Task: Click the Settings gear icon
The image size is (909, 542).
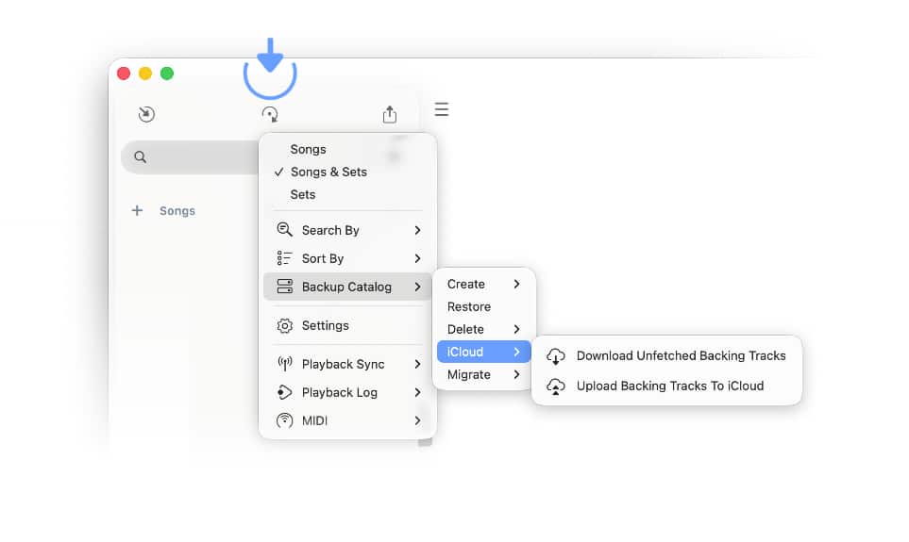Action: tap(285, 325)
